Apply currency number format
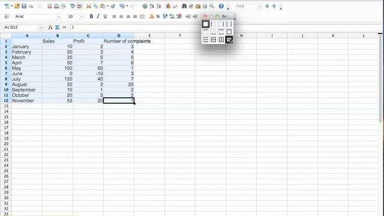The height and width of the screenshot is (216, 384). coord(151,16)
